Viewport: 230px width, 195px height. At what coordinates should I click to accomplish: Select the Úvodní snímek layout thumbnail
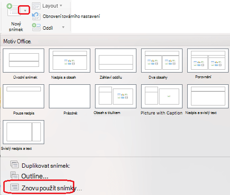point(24,60)
